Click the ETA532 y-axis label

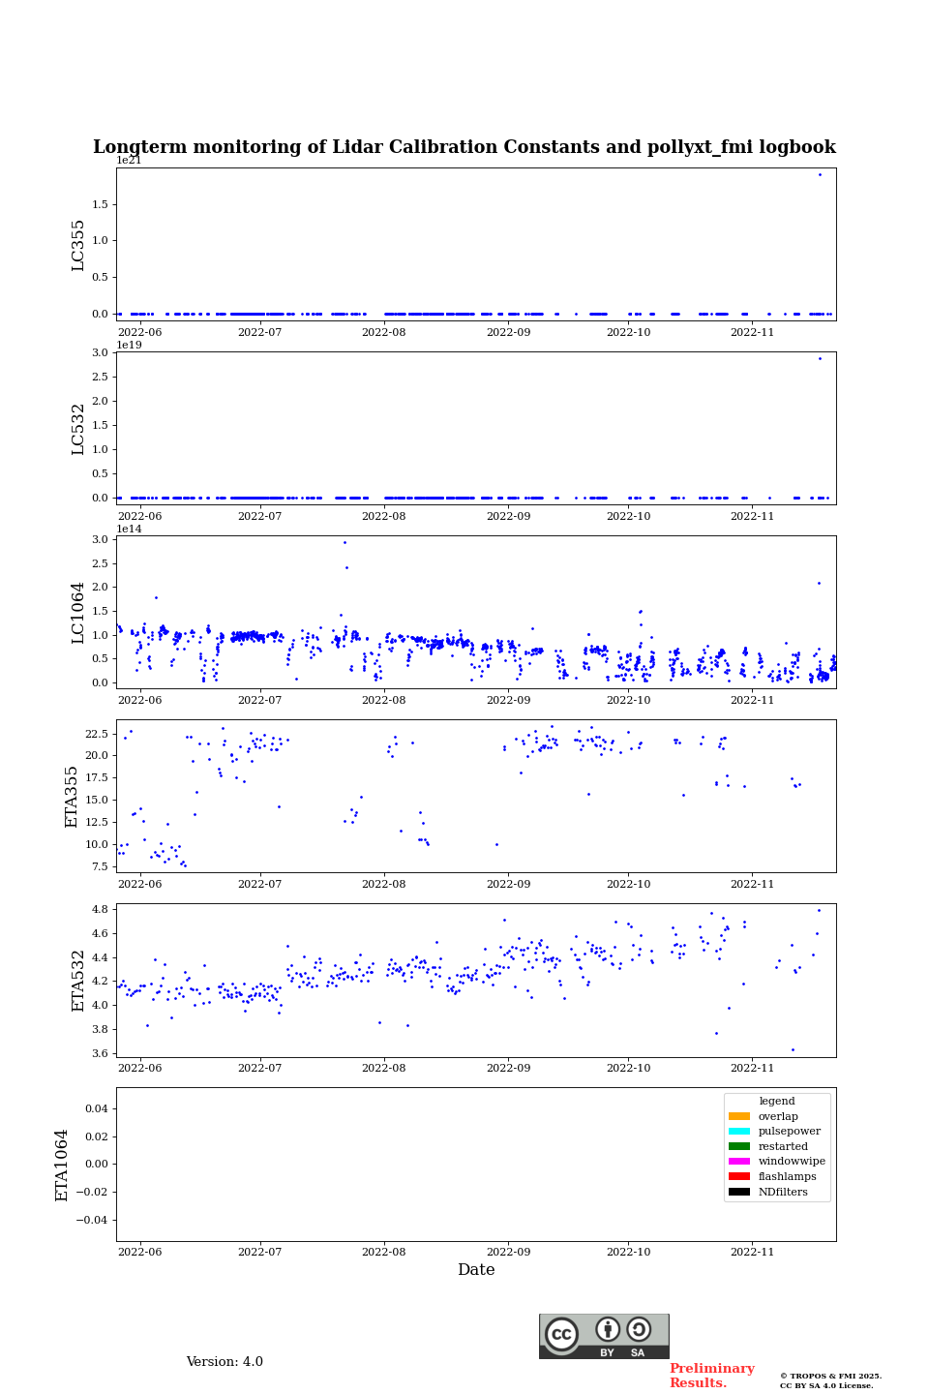78,981
